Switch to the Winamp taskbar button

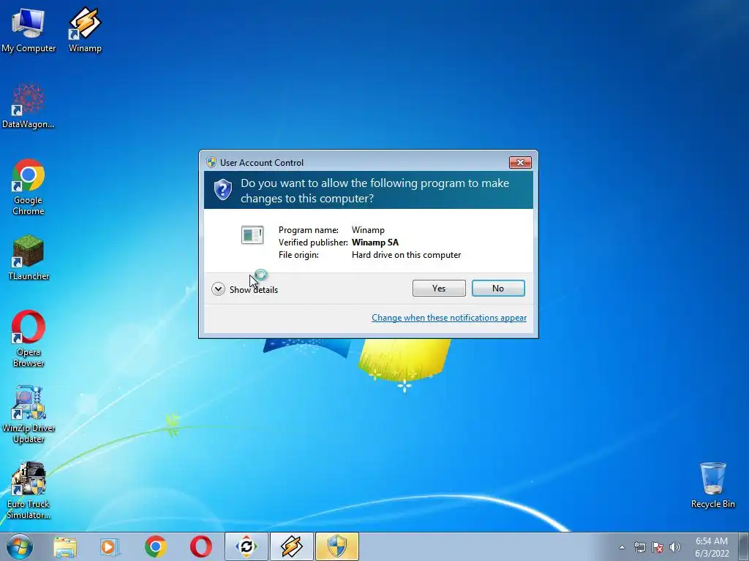coord(292,546)
